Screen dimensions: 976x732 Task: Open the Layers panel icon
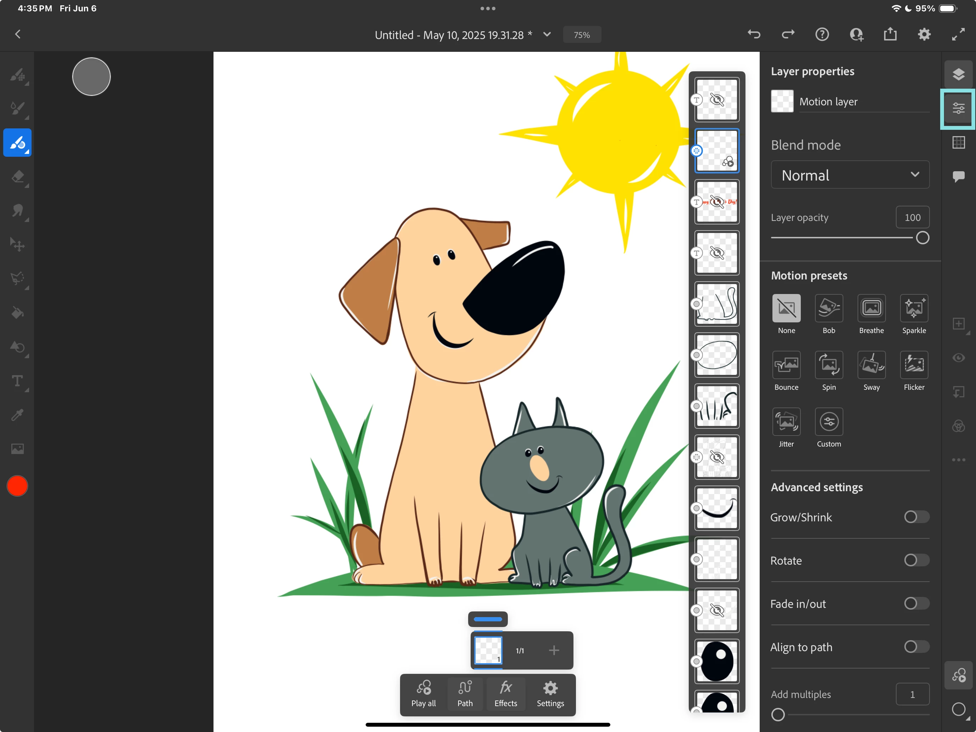pos(958,74)
